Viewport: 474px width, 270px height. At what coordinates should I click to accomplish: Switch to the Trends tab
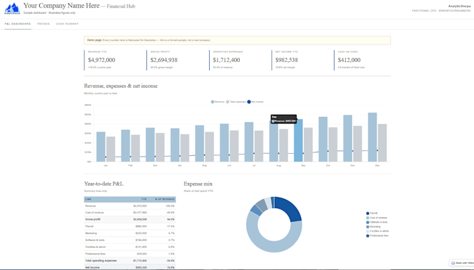tap(43, 24)
